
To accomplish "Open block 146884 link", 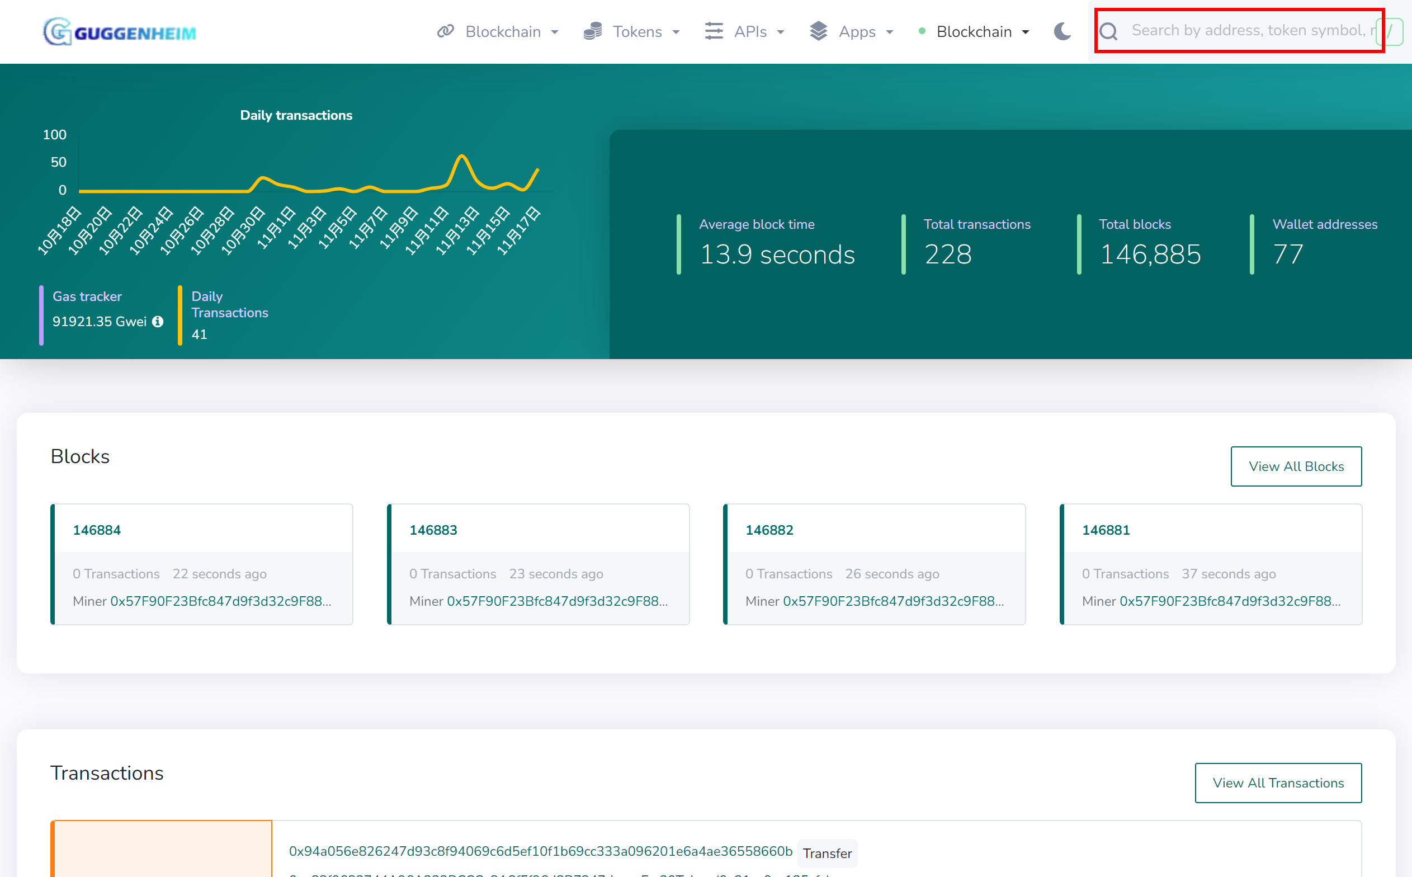I will coord(97,530).
